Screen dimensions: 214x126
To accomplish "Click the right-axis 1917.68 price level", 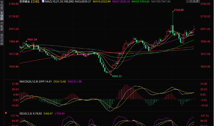I will click(x=205, y=54).
